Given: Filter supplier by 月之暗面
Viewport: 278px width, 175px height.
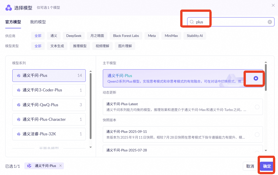Looking at the screenshot, I should (97, 36).
